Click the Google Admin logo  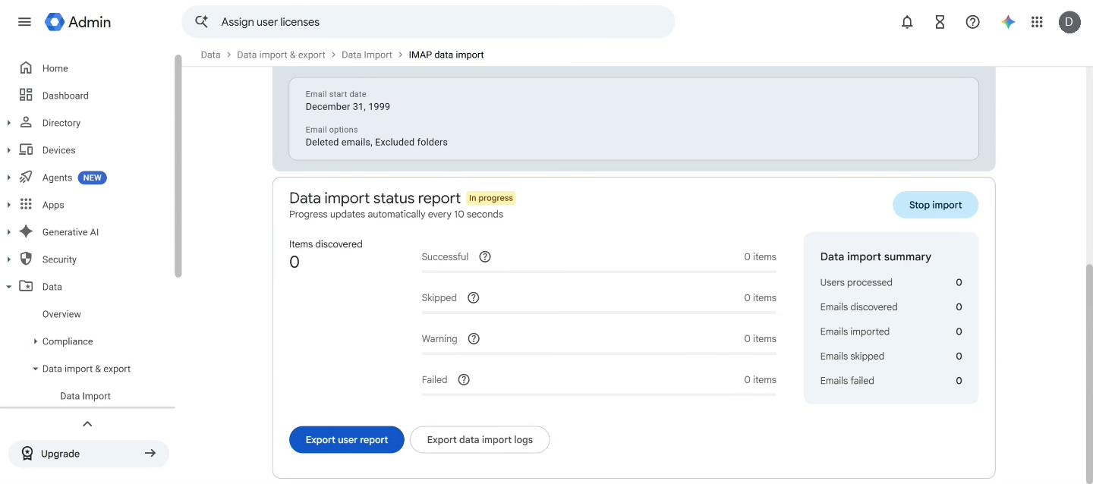[x=78, y=22]
